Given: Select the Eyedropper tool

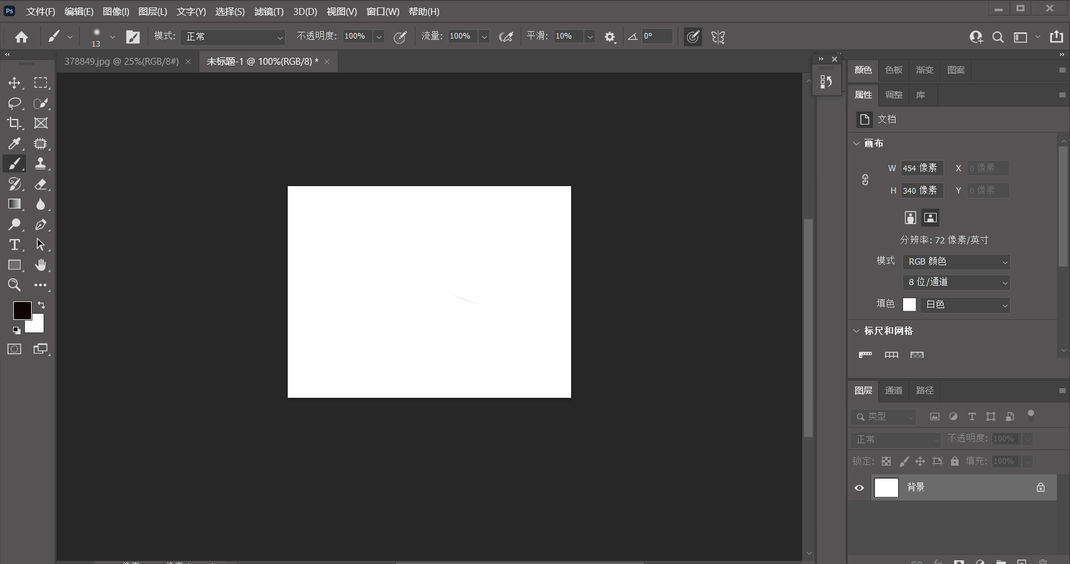Looking at the screenshot, I should [14, 144].
